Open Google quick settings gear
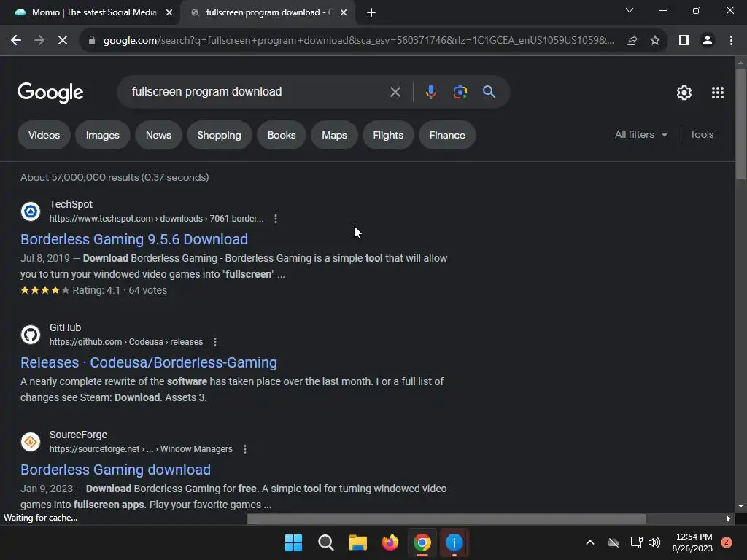The height and width of the screenshot is (560, 747). pos(684,93)
